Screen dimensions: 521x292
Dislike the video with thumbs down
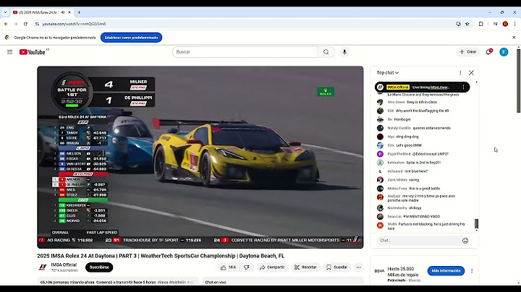click(x=247, y=267)
